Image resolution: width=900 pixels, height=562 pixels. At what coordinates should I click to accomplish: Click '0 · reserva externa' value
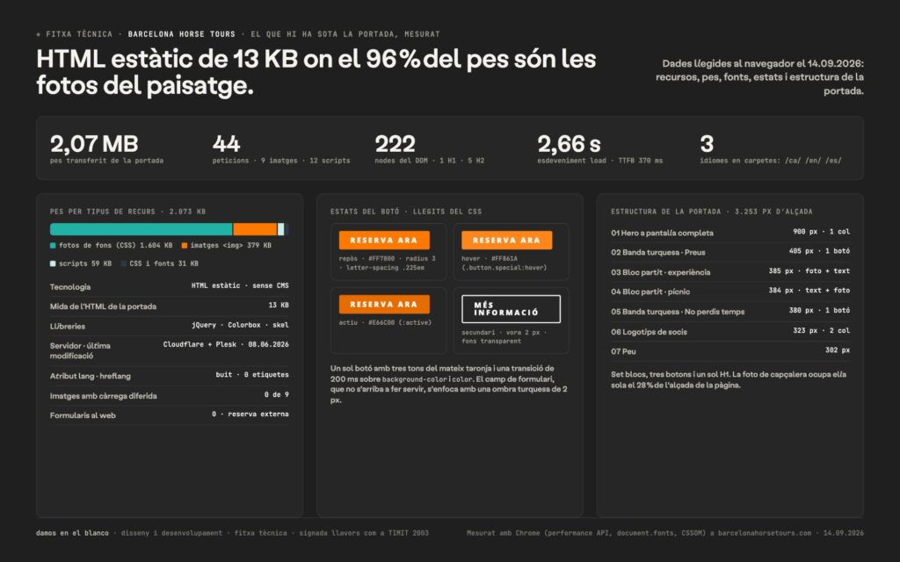(250, 414)
